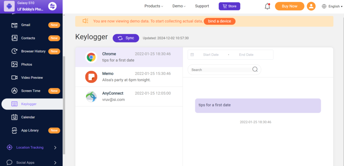Click the Calendar icon in sidebar
The height and width of the screenshot is (166, 344).
coord(14,117)
